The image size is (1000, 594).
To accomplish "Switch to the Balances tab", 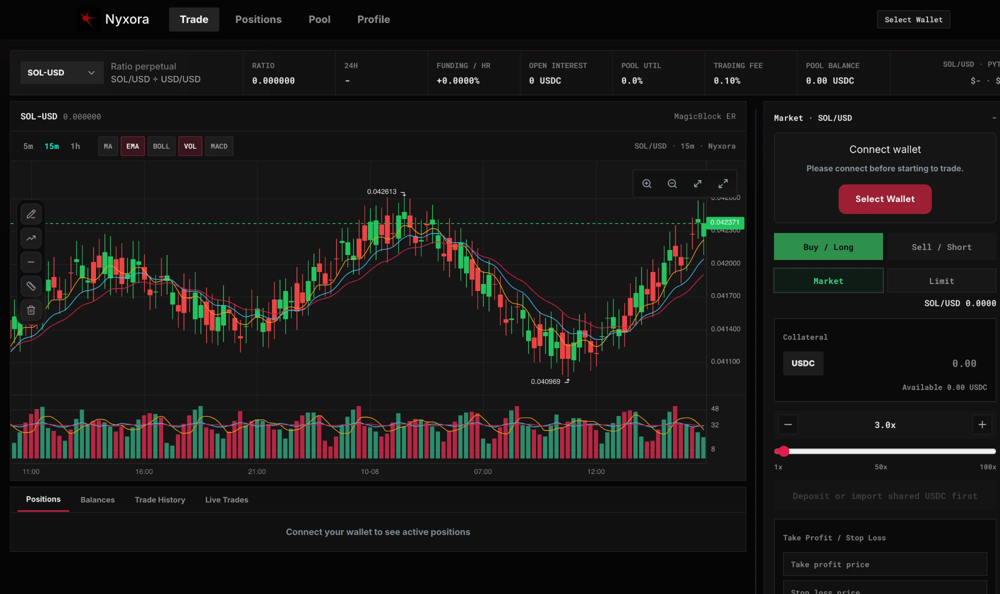I will point(97,499).
